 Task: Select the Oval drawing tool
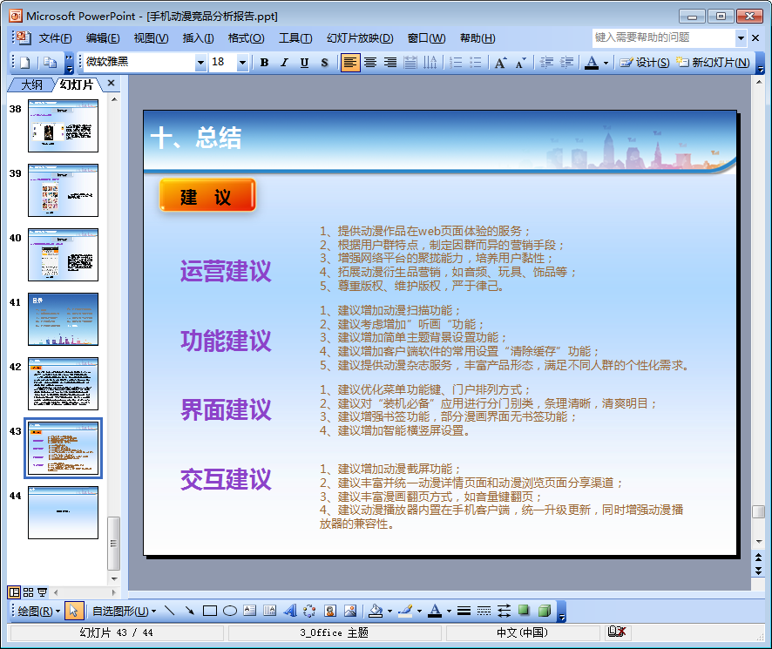230,611
